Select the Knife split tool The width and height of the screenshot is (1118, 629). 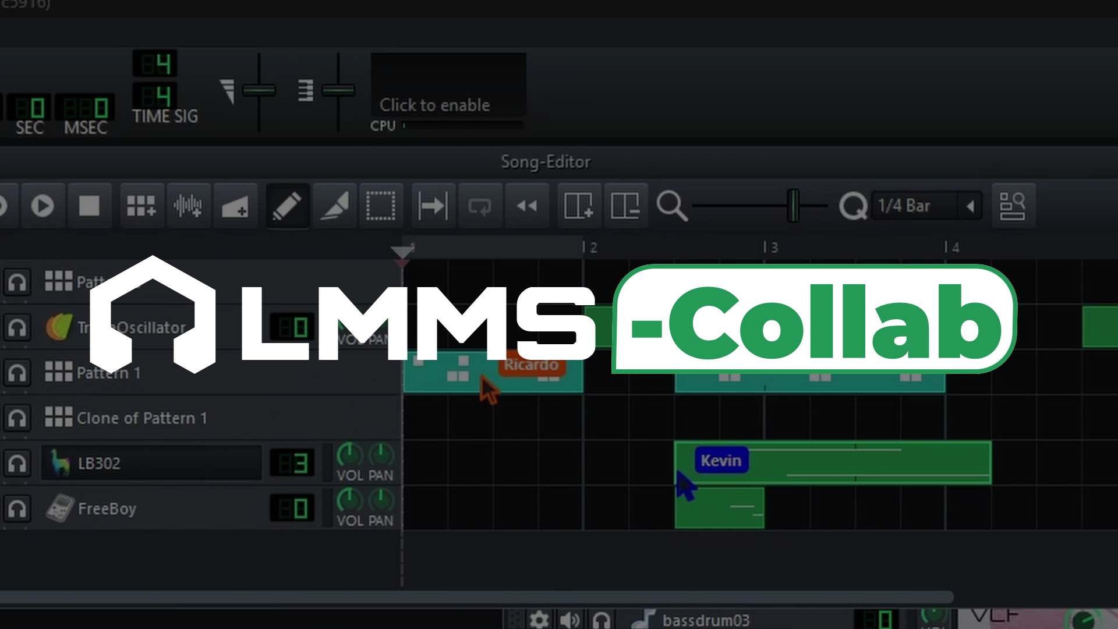click(334, 206)
